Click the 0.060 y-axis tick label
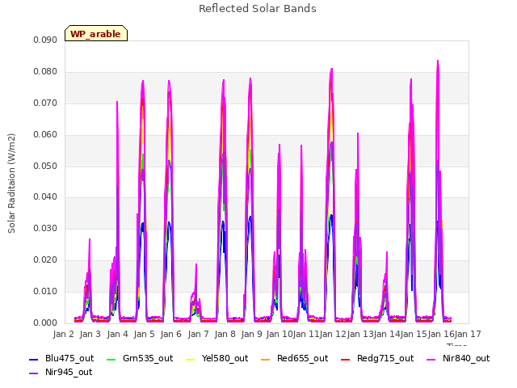The height and width of the screenshot is (388, 517). 45,135
